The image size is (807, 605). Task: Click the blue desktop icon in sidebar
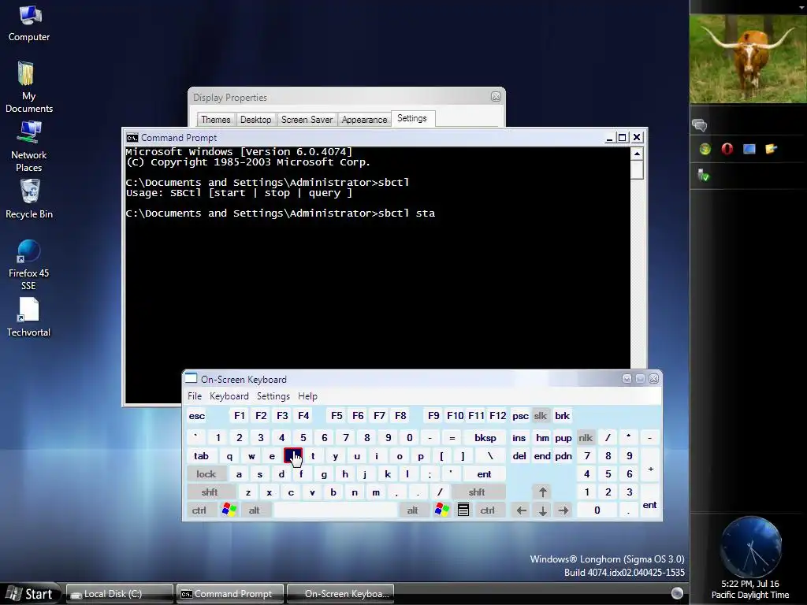pyautogui.click(x=749, y=149)
